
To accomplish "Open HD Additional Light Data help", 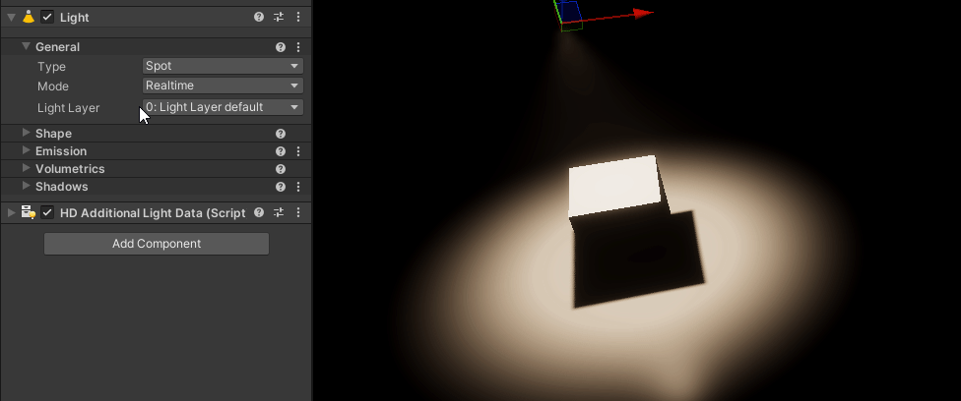I will [x=259, y=212].
